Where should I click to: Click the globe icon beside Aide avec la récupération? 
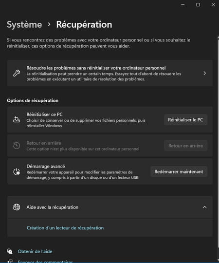17,207
